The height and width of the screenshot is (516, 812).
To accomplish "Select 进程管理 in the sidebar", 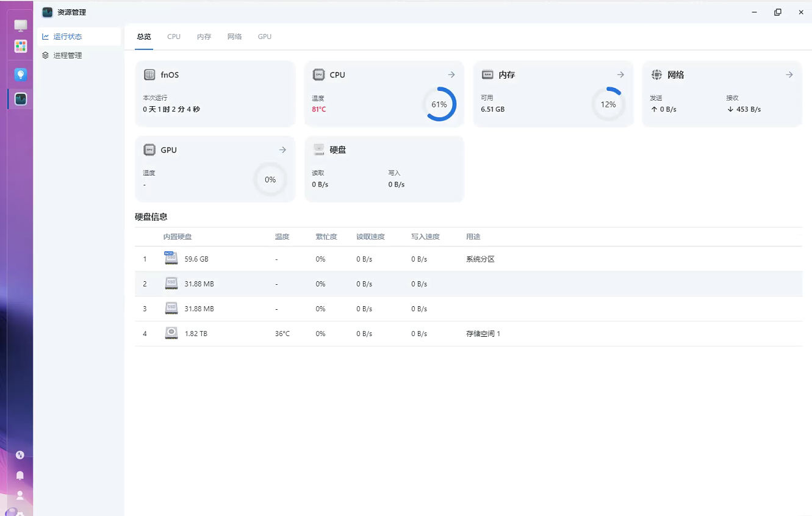I will [79, 56].
